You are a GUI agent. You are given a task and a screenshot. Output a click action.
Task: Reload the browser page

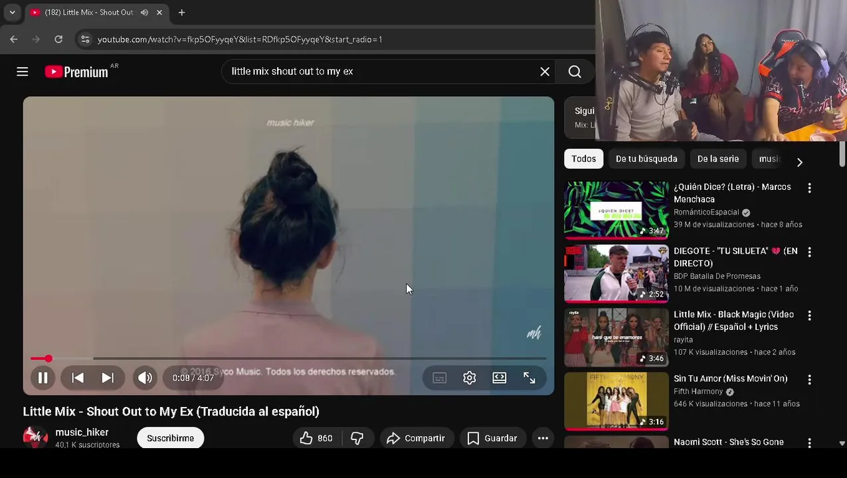pos(58,39)
